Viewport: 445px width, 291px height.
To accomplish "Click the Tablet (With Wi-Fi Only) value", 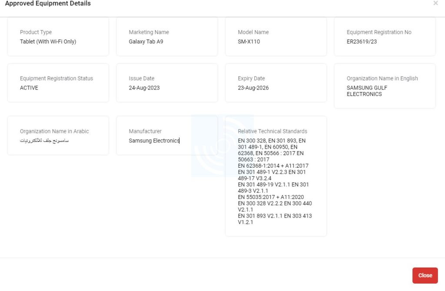I will click(x=48, y=41).
